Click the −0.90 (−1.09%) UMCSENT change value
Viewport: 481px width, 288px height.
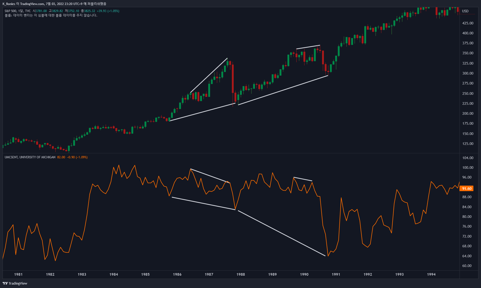tap(77, 157)
